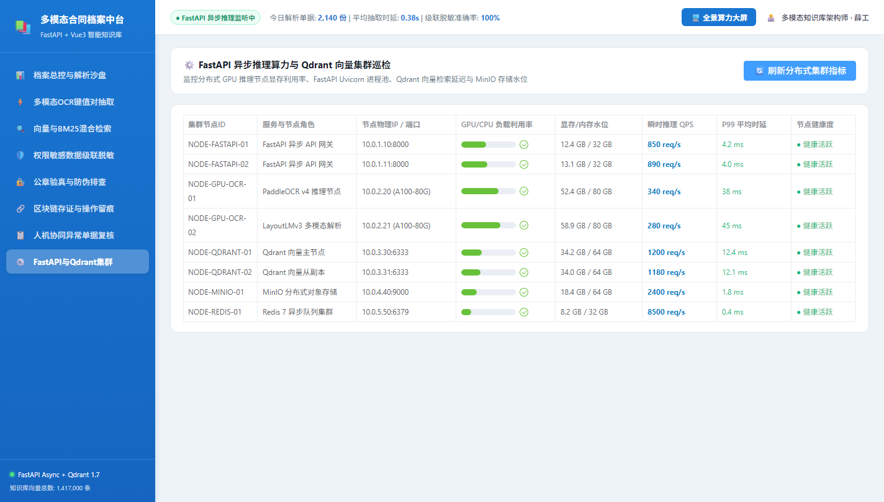Viewport: 884px width, 502px height.
Task: Go to 多模态OCR键值对抽取 page
Action: coord(78,102)
